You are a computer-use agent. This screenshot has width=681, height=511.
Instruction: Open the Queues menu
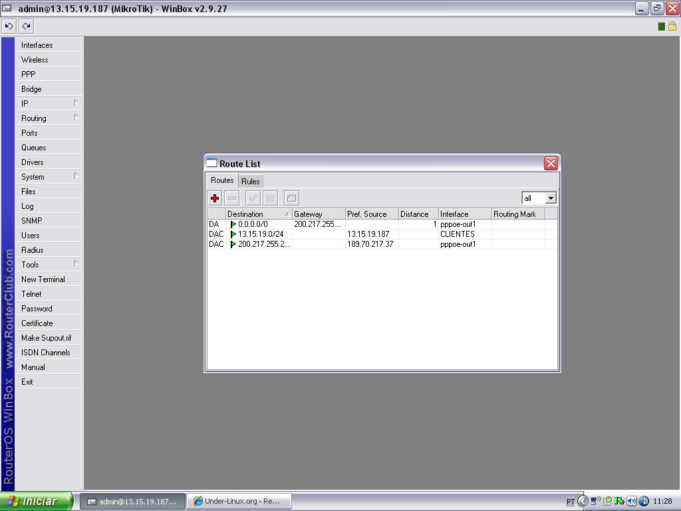click(x=49, y=148)
